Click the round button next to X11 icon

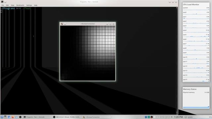coord(65,24)
